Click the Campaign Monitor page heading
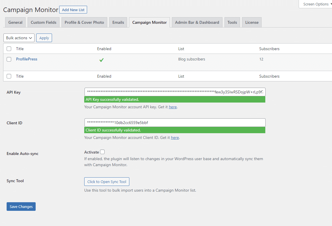Image resolution: width=332 pixels, height=226 pixels. (31, 10)
